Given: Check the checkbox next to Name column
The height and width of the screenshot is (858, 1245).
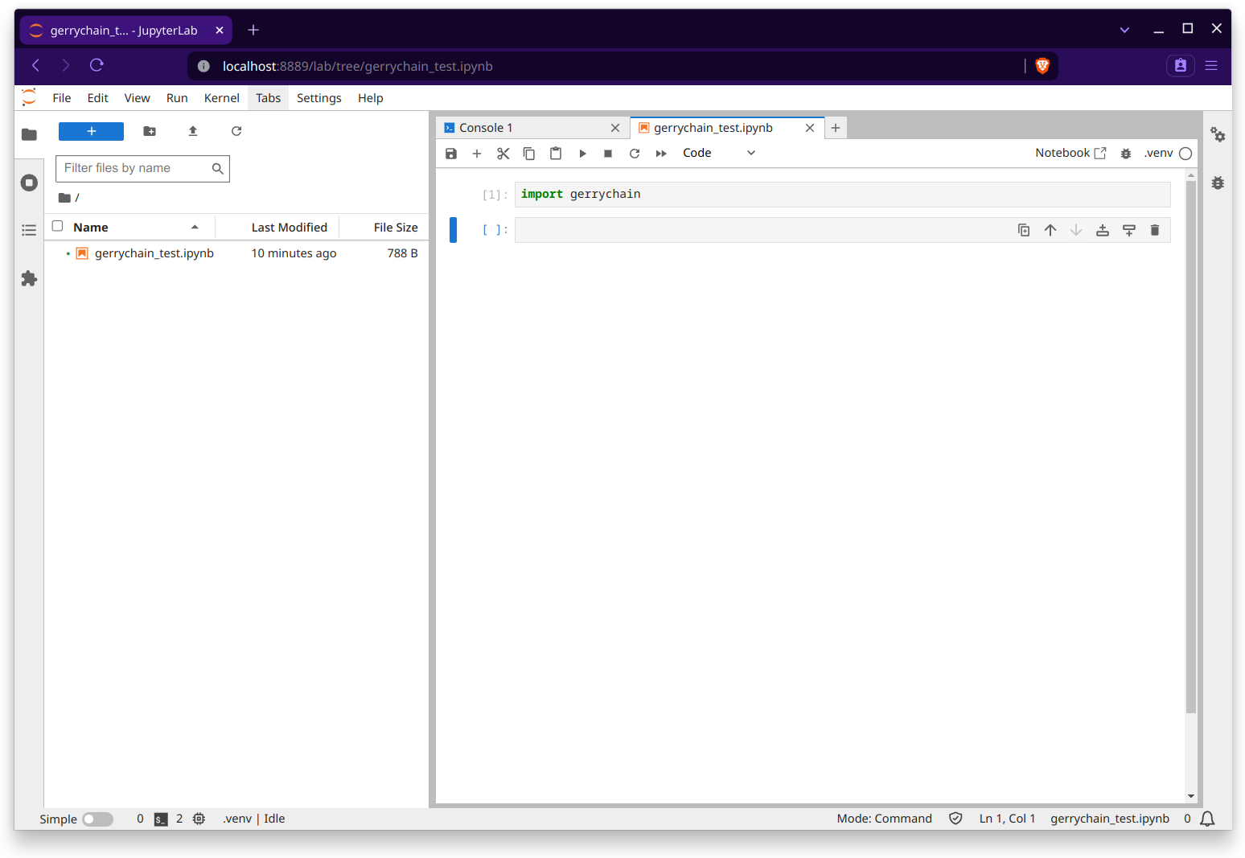Looking at the screenshot, I should [x=57, y=226].
